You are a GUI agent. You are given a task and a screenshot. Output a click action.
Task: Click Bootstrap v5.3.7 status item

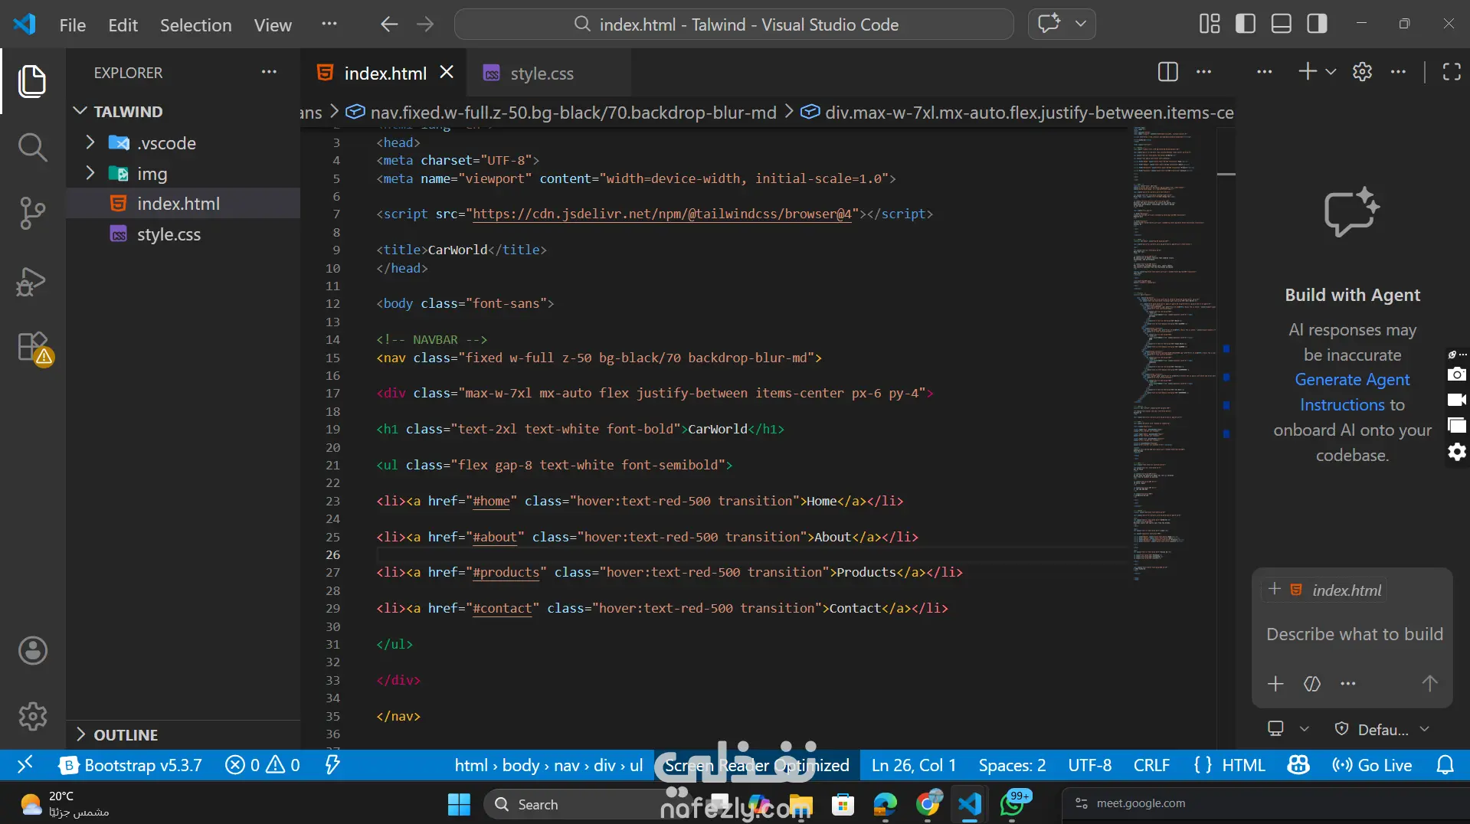[x=130, y=765]
